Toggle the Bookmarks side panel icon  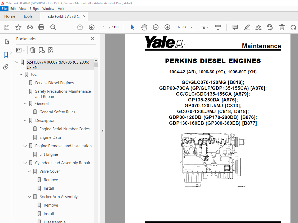point(6,55)
